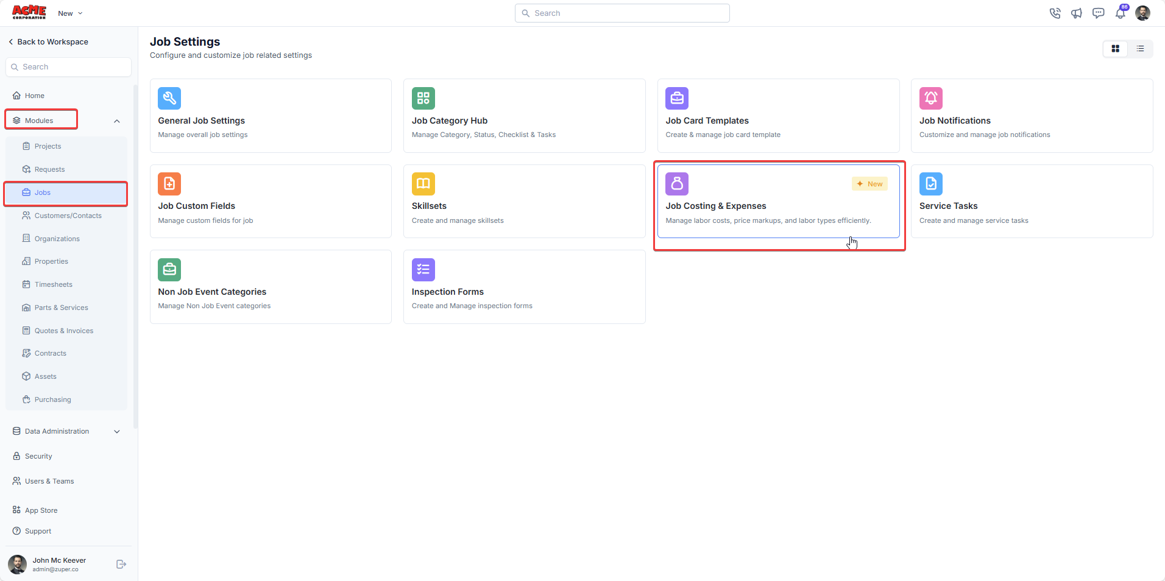The image size is (1165, 581).
Task: Click the sidebar Search field
Action: (x=68, y=67)
